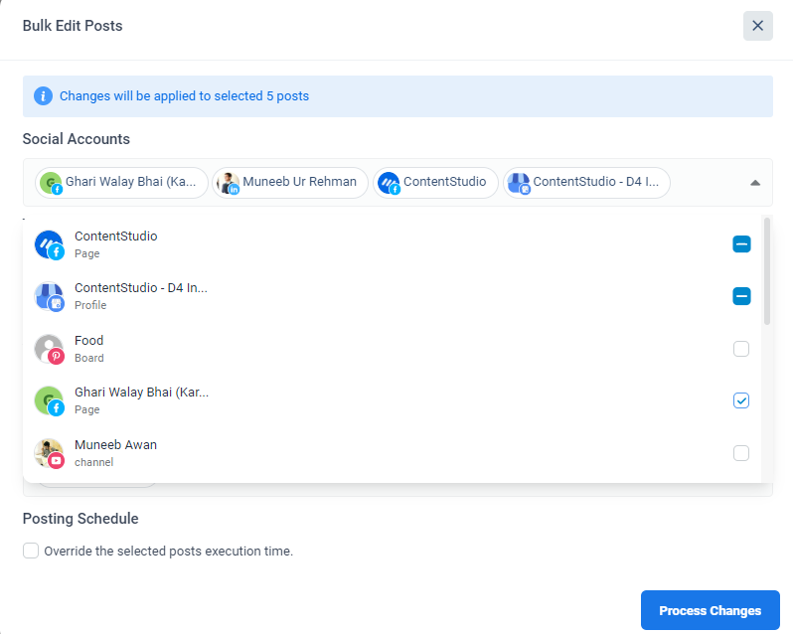Click the ContentStudio chip avatar icon

tap(389, 183)
